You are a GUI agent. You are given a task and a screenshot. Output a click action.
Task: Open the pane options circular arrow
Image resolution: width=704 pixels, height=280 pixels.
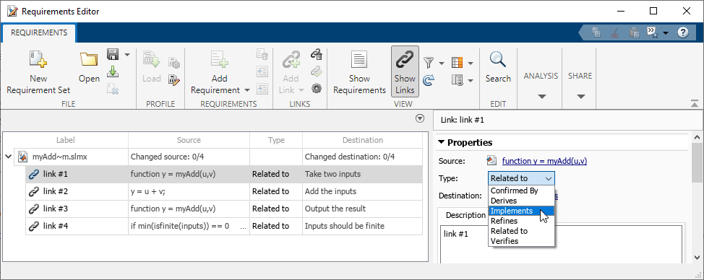[x=420, y=119]
